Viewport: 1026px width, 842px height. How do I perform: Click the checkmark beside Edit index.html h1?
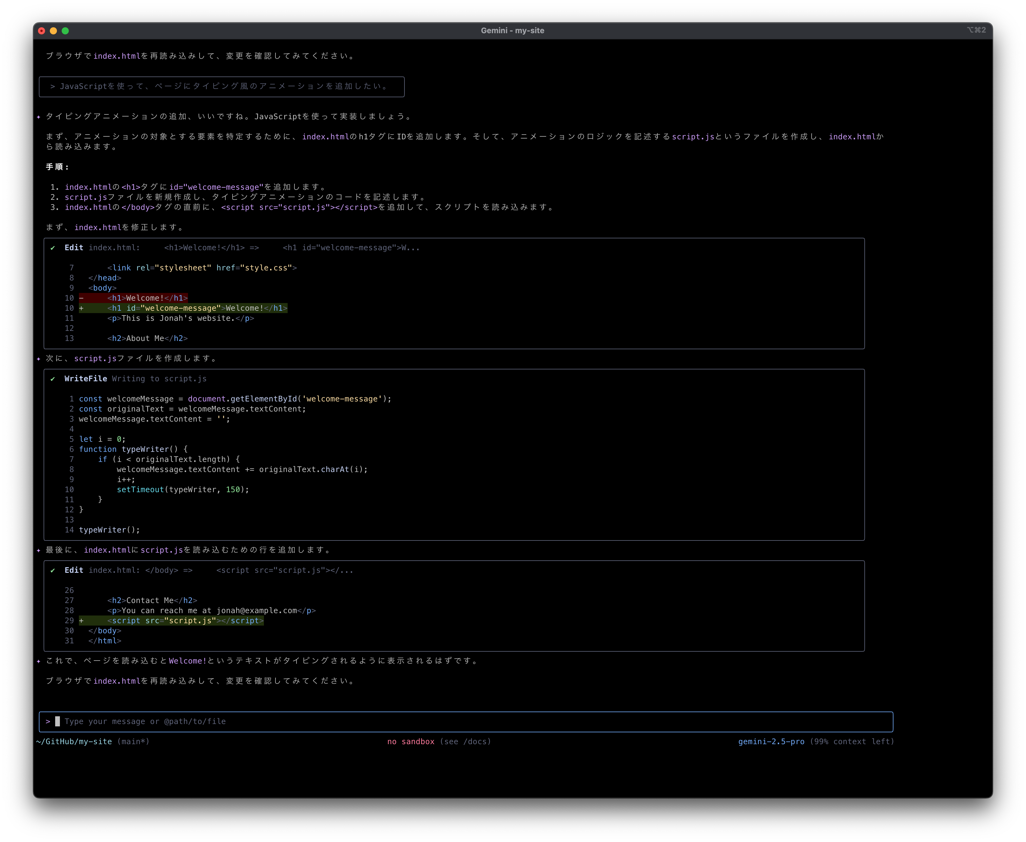pyautogui.click(x=53, y=248)
